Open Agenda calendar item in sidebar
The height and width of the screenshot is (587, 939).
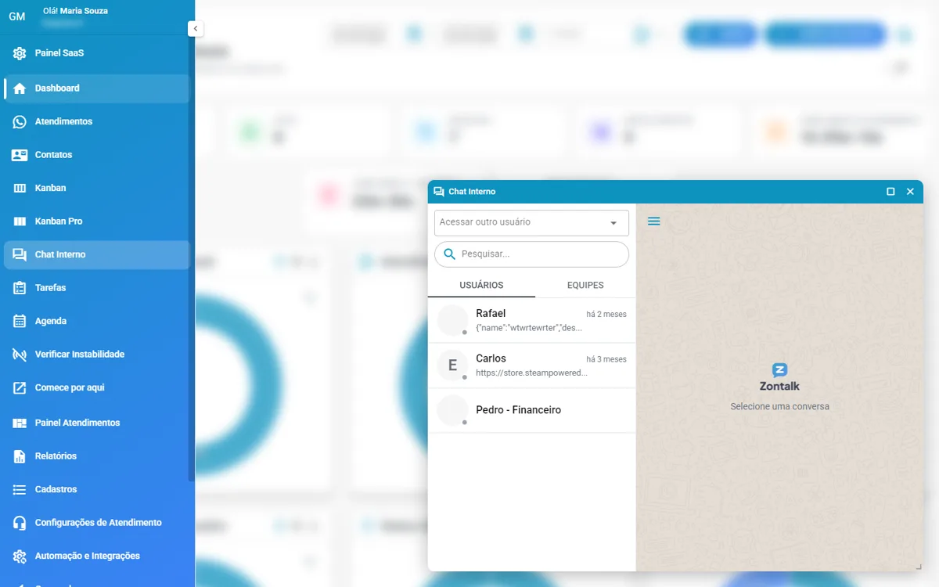[x=96, y=321]
